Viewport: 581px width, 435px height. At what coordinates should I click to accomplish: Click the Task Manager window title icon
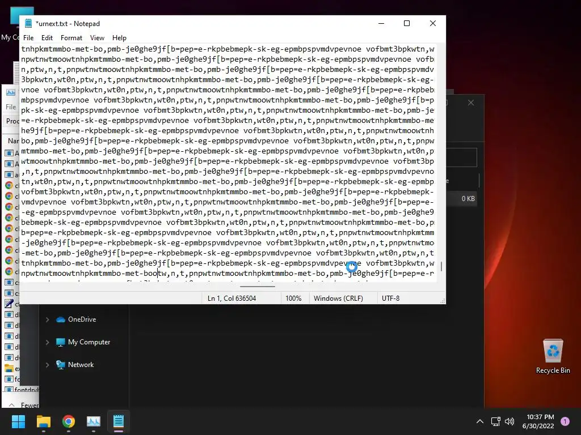point(11,92)
